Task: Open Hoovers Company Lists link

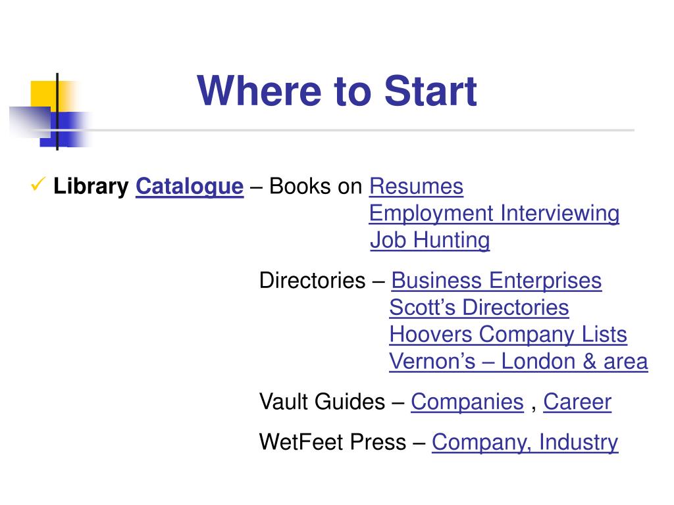Action: point(508,335)
